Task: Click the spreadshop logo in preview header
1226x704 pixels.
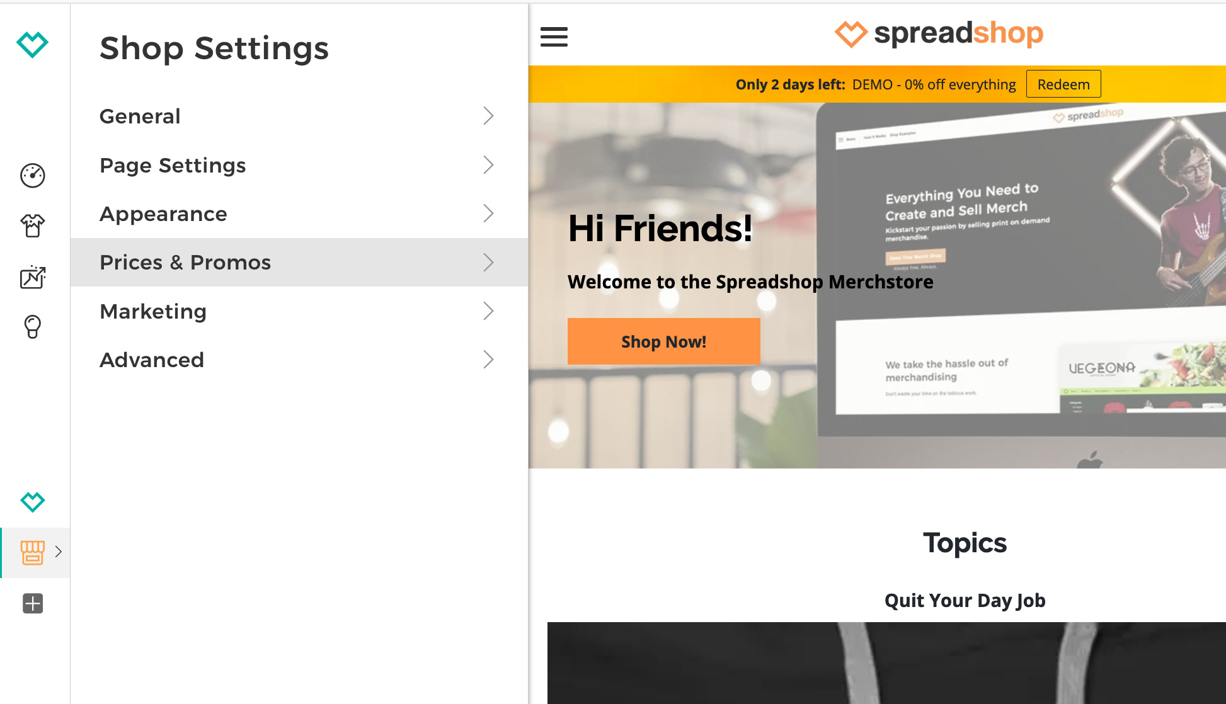Action: [x=939, y=34]
